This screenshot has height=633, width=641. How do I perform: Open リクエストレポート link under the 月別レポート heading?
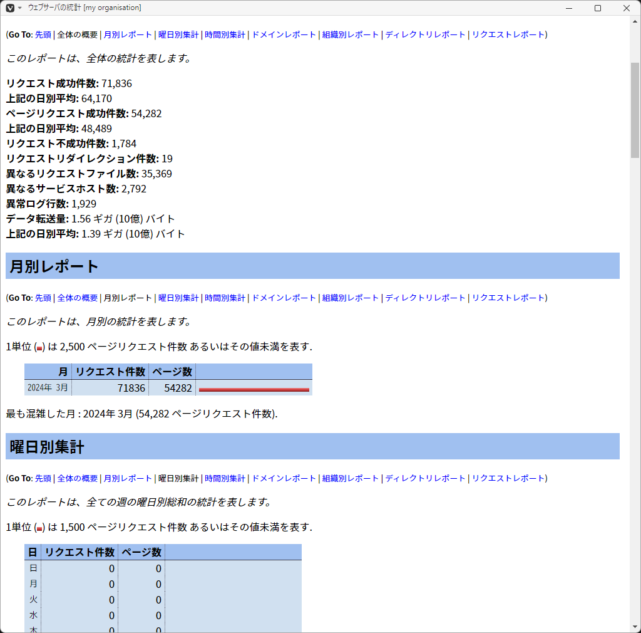508,298
